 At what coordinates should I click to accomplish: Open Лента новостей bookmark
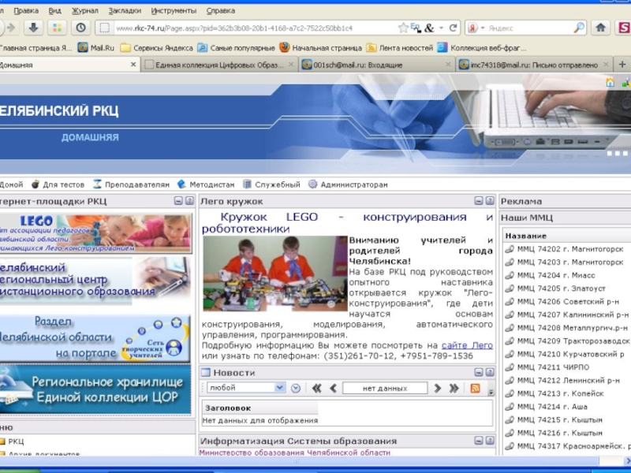400,48
